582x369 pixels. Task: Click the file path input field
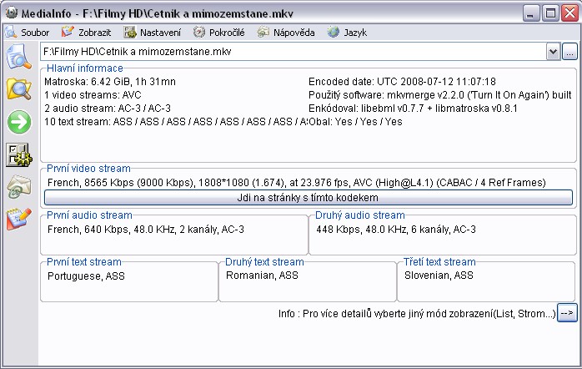(x=292, y=52)
